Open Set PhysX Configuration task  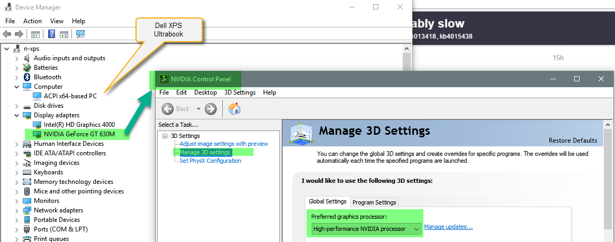[x=210, y=161]
